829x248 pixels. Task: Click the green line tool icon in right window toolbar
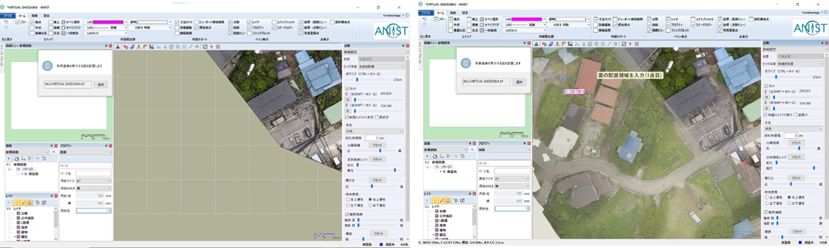[x=609, y=44]
